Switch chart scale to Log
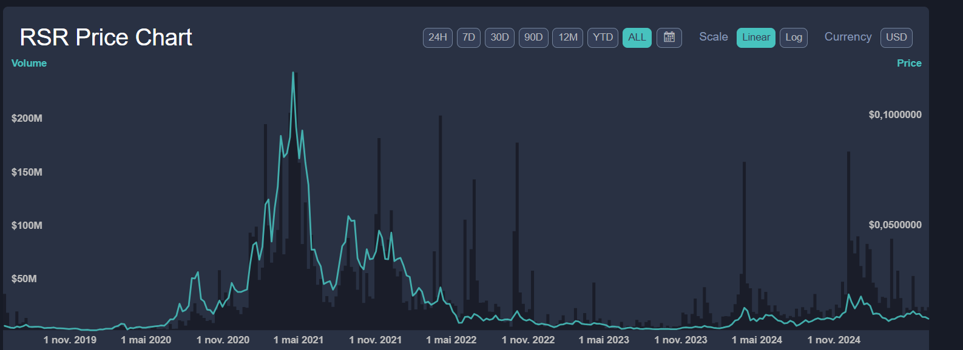The image size is (963, 350). pyautogui.click(x=794, y=38)
